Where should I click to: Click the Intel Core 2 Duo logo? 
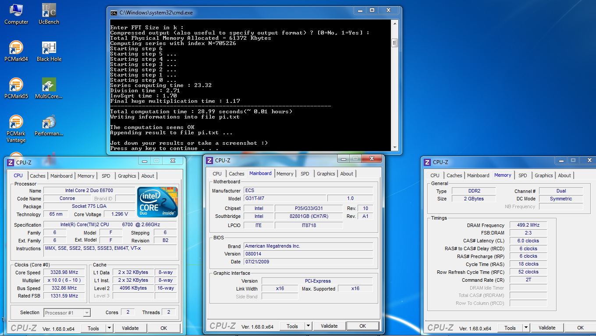158,202
